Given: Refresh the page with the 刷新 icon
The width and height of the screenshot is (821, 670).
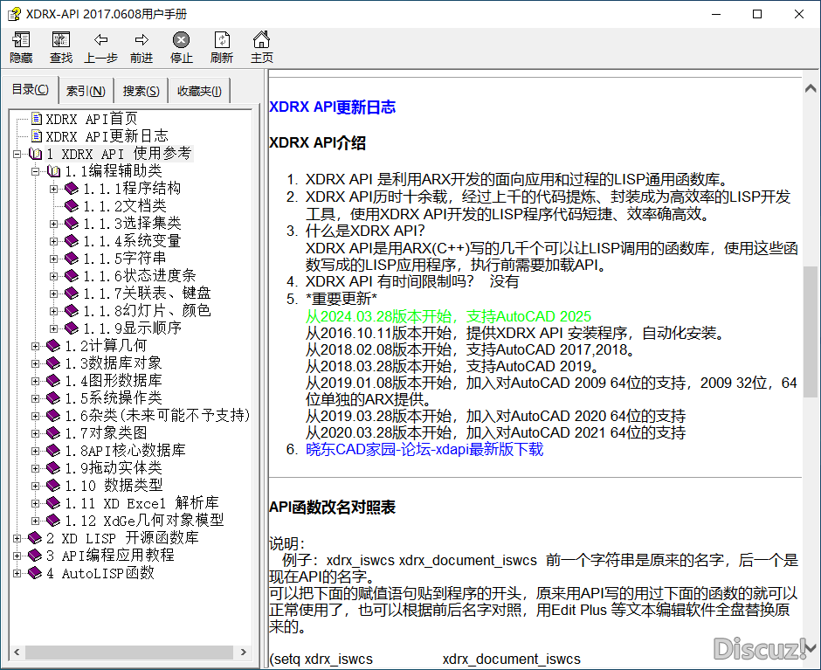Looking at the screenshot, I should coord(222,40).
